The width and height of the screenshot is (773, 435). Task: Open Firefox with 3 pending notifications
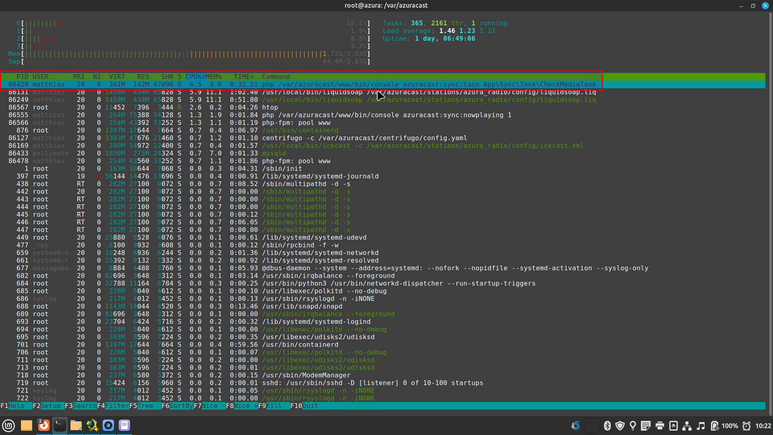click(x=43, y=425)
